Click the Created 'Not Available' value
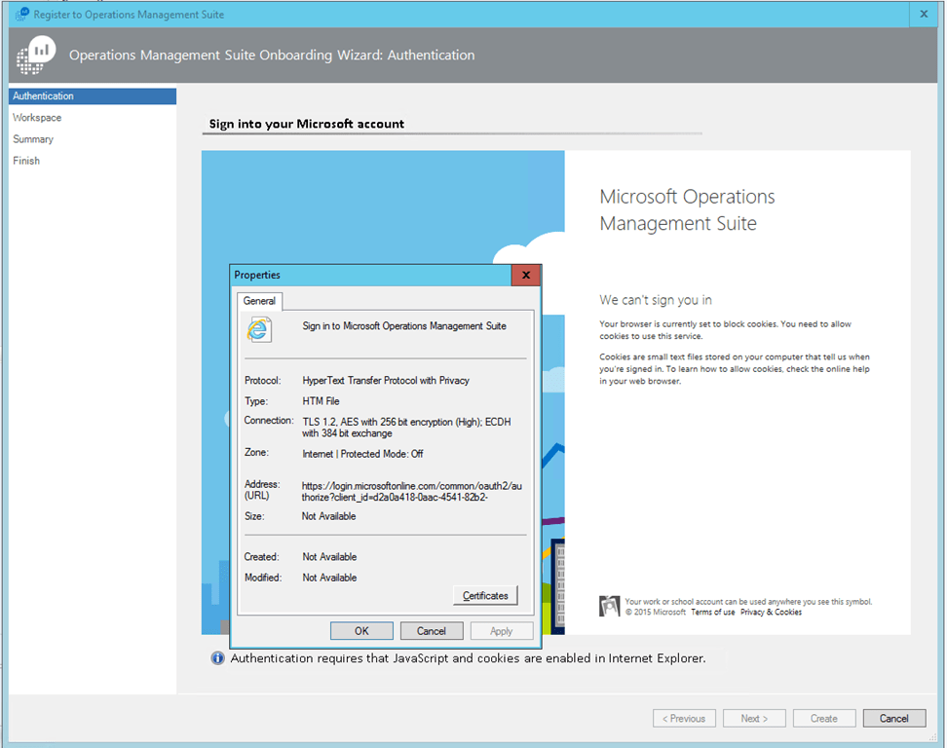The height and width of the screenshot is (748, 947). [x=329, y=557]
